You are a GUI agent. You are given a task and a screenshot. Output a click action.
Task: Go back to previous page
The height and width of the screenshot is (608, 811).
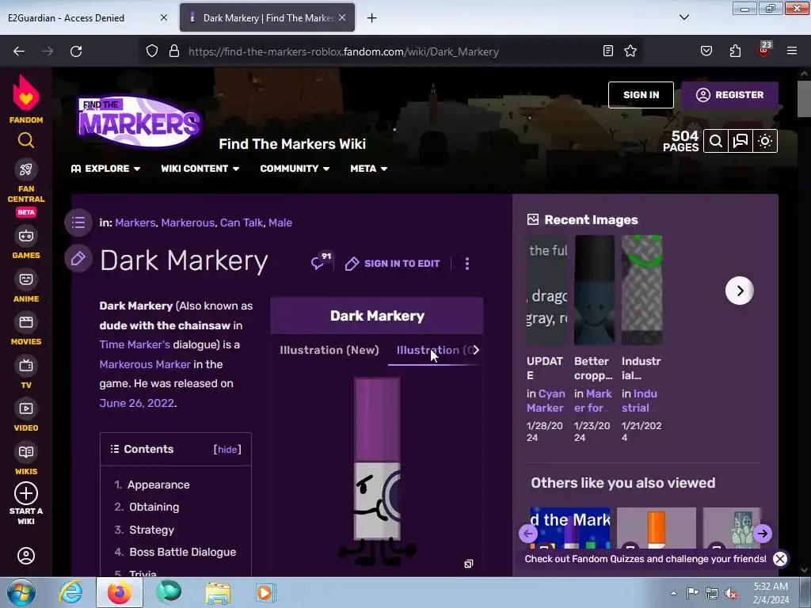point(19,51)
